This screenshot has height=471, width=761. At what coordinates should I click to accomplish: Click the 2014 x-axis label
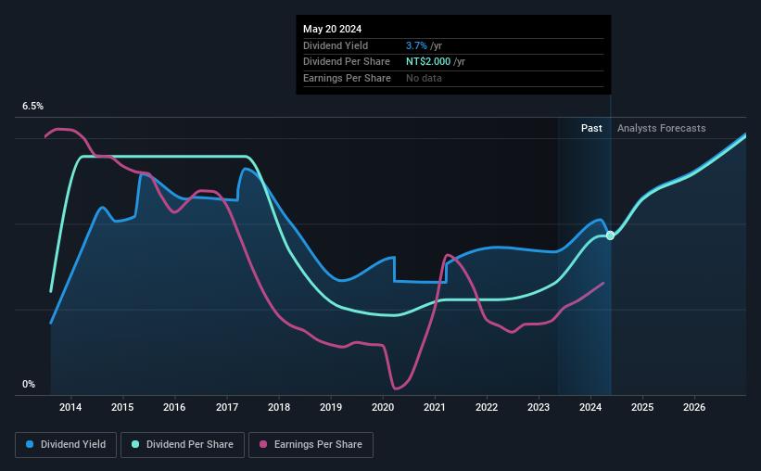[x=70, y=407]
